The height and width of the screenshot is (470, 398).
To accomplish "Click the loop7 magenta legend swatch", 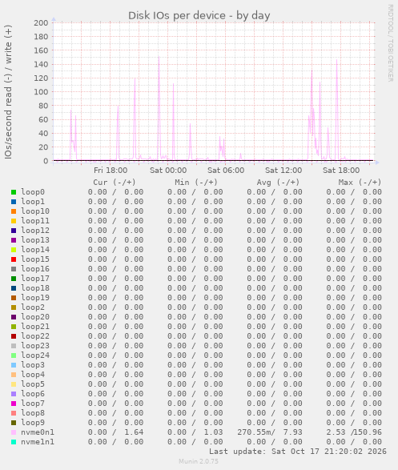I will [14, 404].
